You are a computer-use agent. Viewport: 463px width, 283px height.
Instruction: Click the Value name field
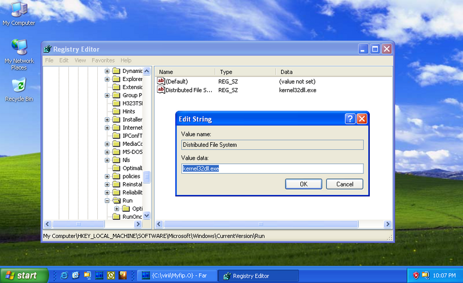click(272, 145)
